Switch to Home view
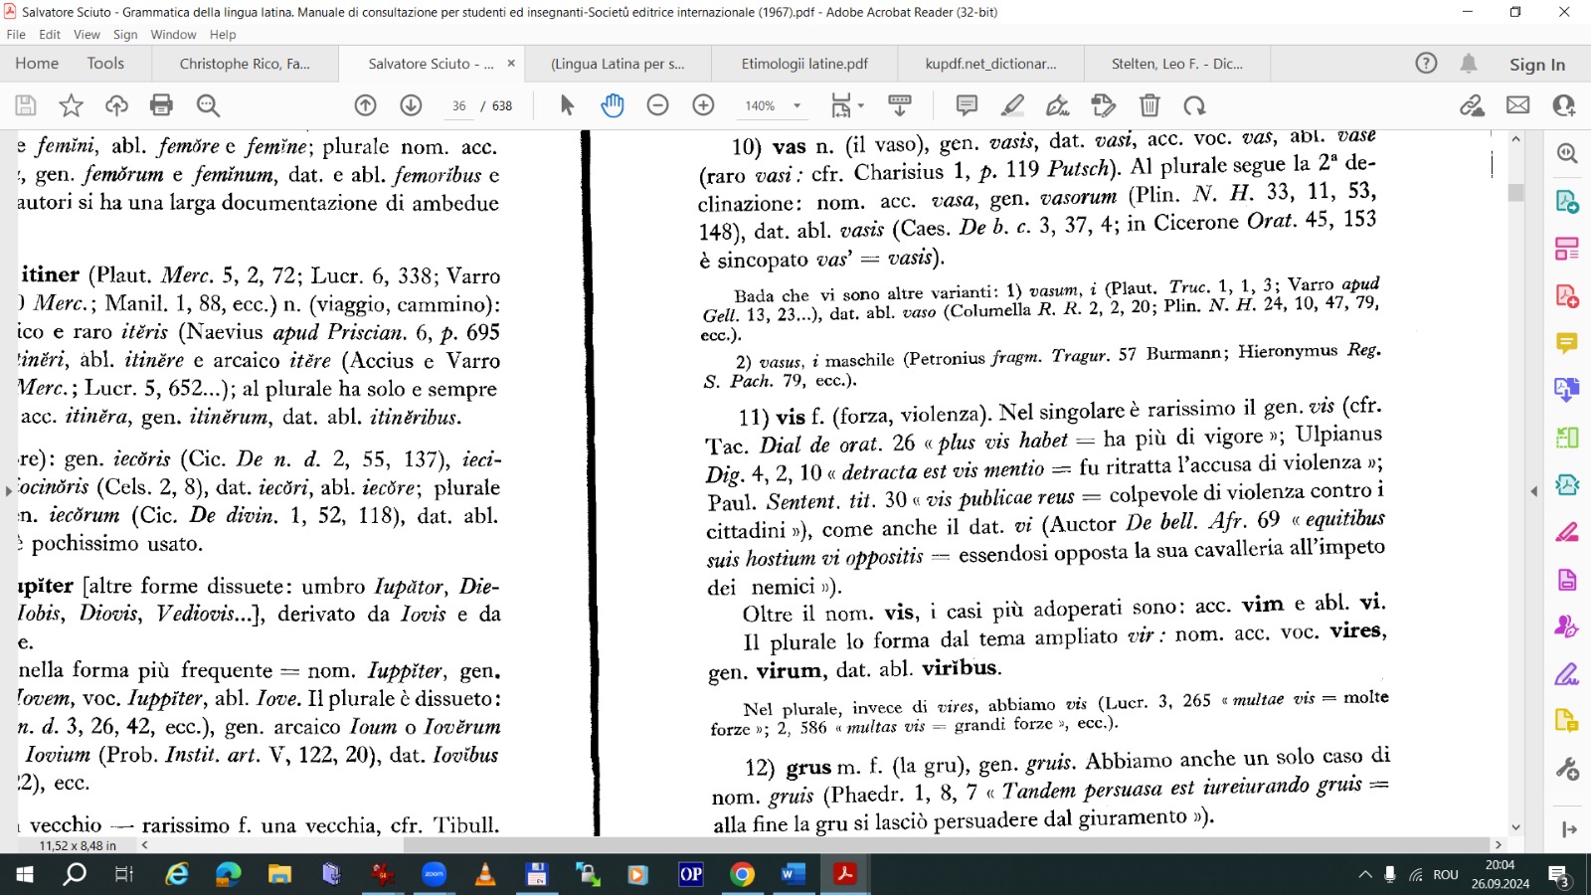Screen dimensions: 1591x895 tap(37, 64)
